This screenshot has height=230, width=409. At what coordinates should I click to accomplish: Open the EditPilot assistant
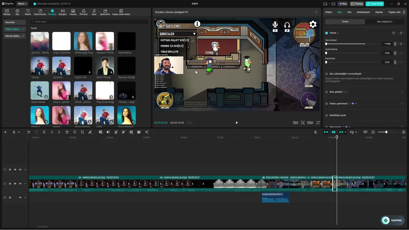click(393, 220)
